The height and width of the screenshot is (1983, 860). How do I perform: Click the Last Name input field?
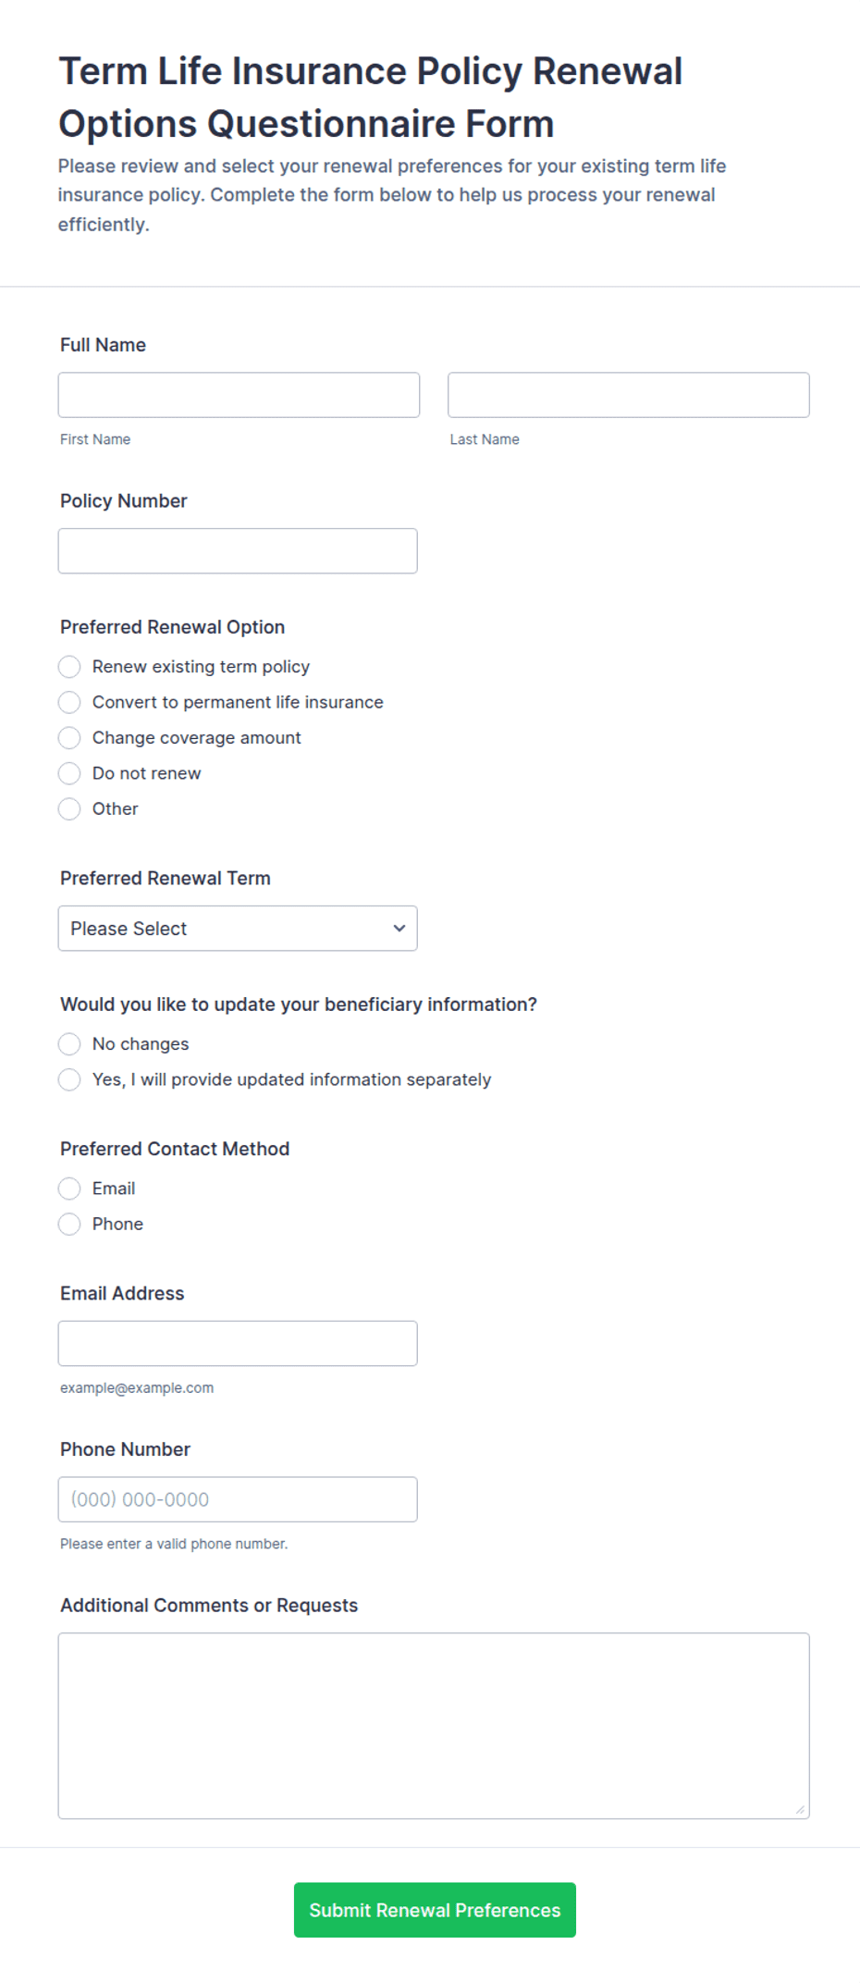click(x=629, y=395)
